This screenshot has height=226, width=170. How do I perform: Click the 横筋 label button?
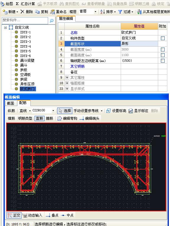12,118
